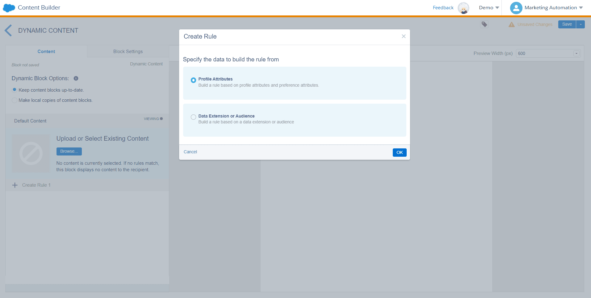Open the Save options dropdown arrow
This screenshot has width=591, height=298.
click(x=581, y=24)
